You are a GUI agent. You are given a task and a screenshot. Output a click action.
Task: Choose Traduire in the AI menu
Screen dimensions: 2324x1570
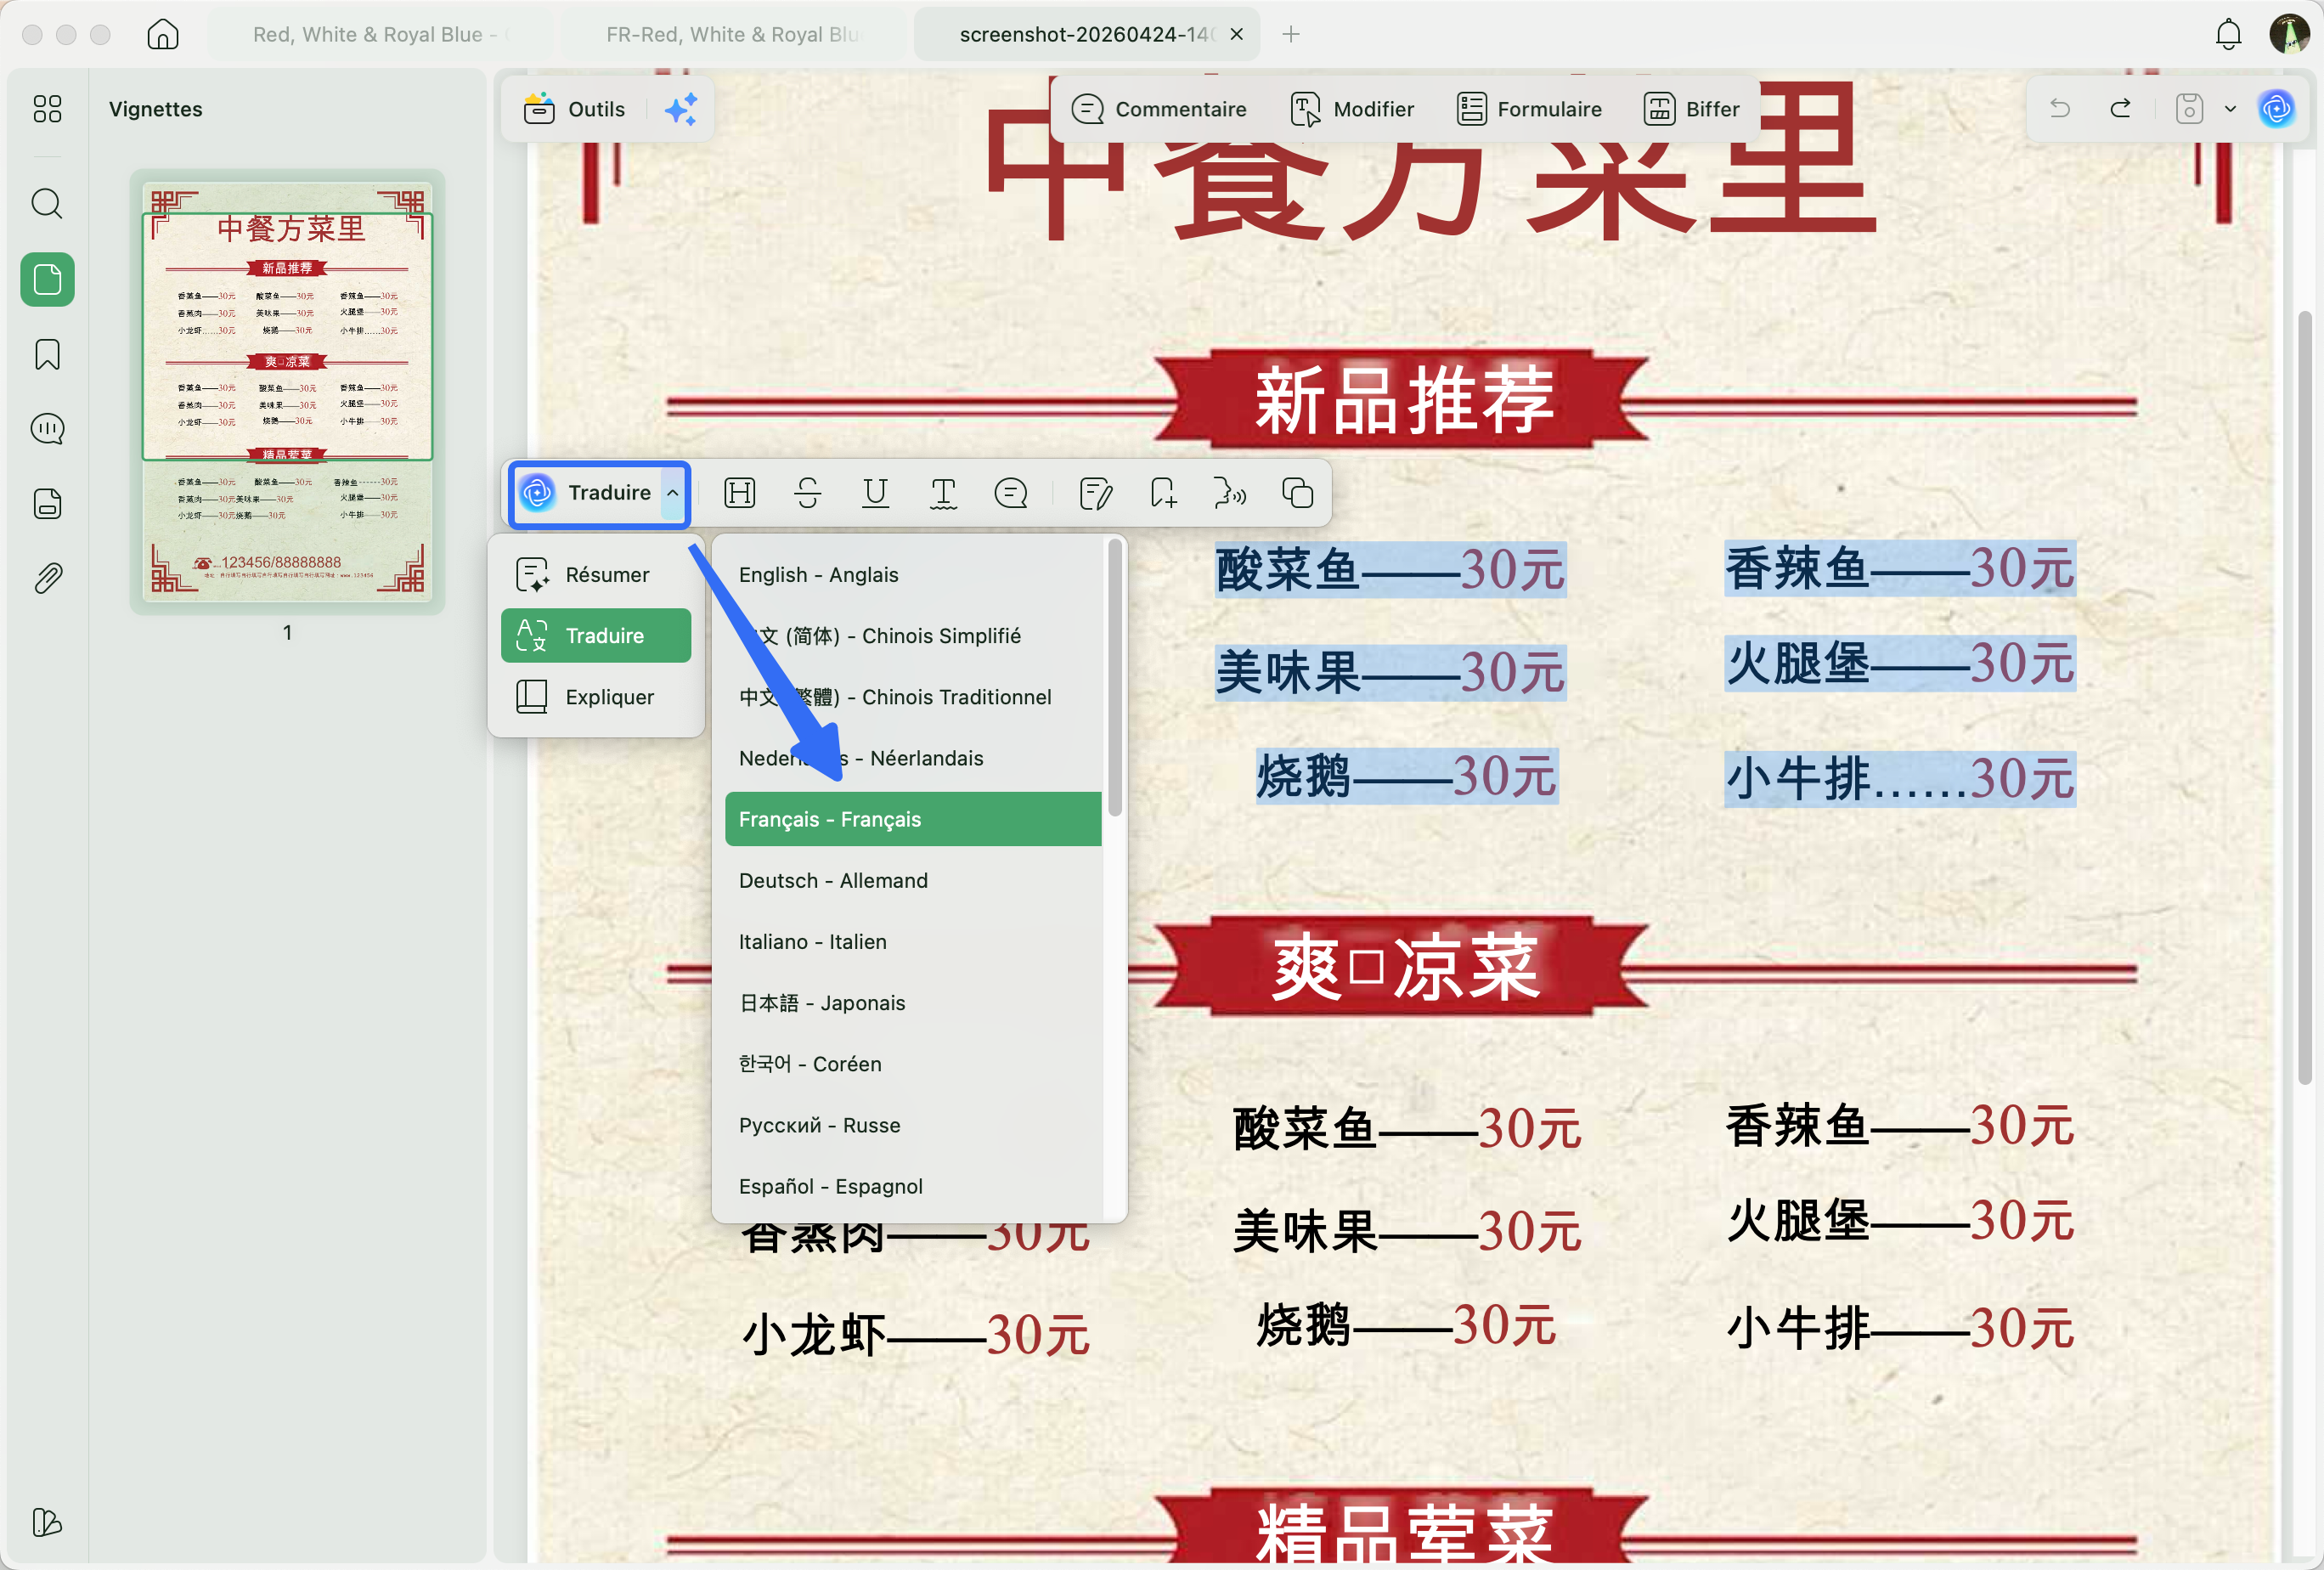(x=597, y=636)
